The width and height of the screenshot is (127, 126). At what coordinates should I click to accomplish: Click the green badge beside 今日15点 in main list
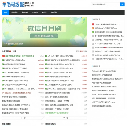(46, 56)
